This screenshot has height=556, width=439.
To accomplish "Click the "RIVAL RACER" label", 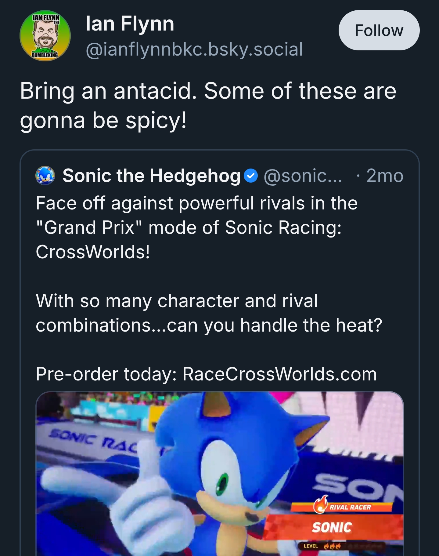I will [x=350, y=507].
